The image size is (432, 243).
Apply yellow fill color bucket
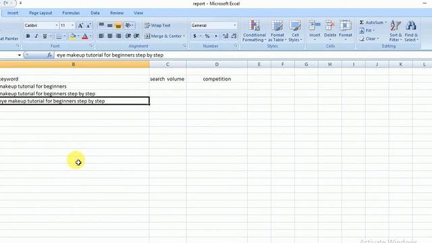(x=73, y=36)
